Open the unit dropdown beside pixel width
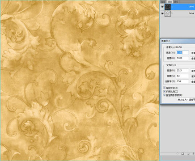The height and width of the screenshot is (161, 195). coord(193,53)
